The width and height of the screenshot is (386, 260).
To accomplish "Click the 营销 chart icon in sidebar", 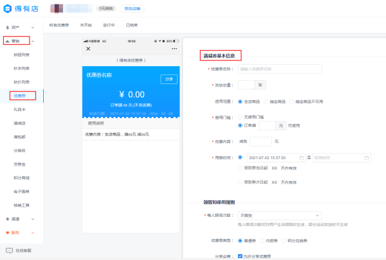I will pos(8,41).
